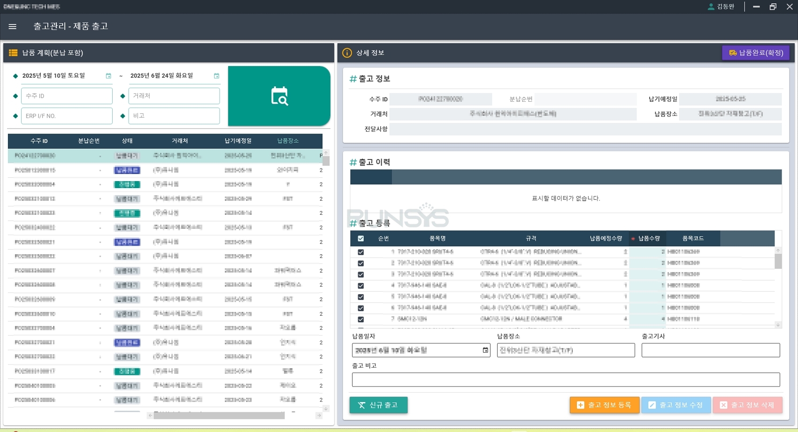The width and height of the screenshot is (798, 432).
Task: Select the 출고관리 - 제품 출고 title
Action: point(70,26)
